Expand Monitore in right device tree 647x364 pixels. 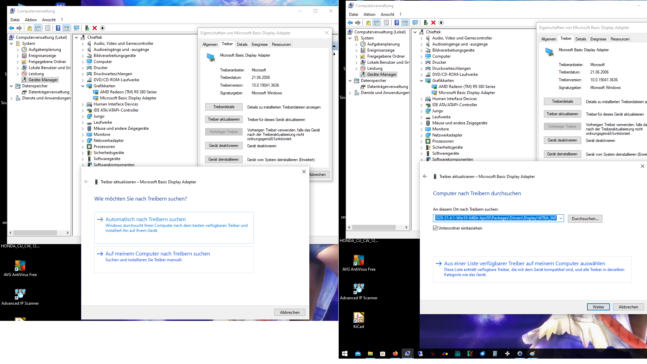click(422, 129)
